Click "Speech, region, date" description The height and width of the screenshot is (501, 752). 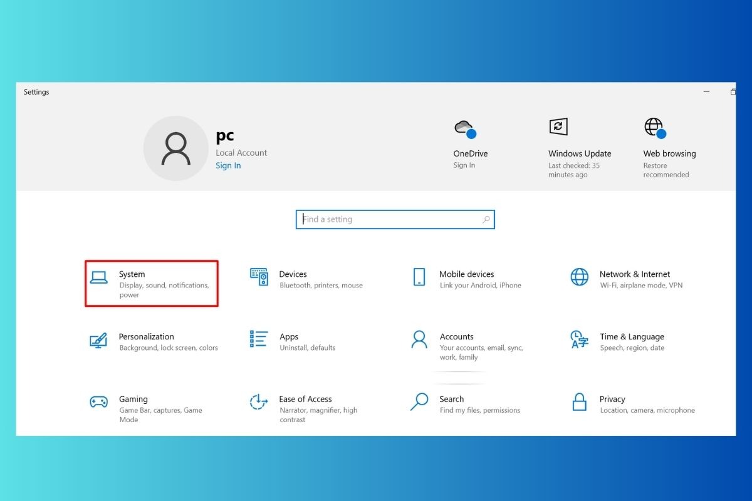pos(632,348)
